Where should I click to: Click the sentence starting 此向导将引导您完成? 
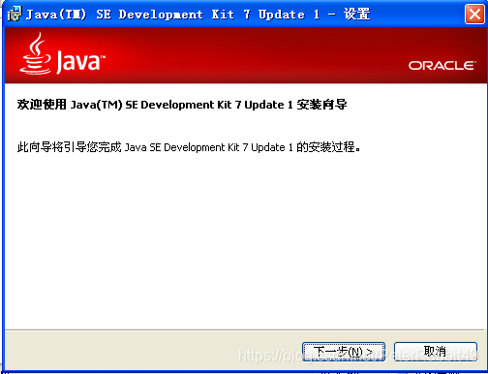pos(189,147)
